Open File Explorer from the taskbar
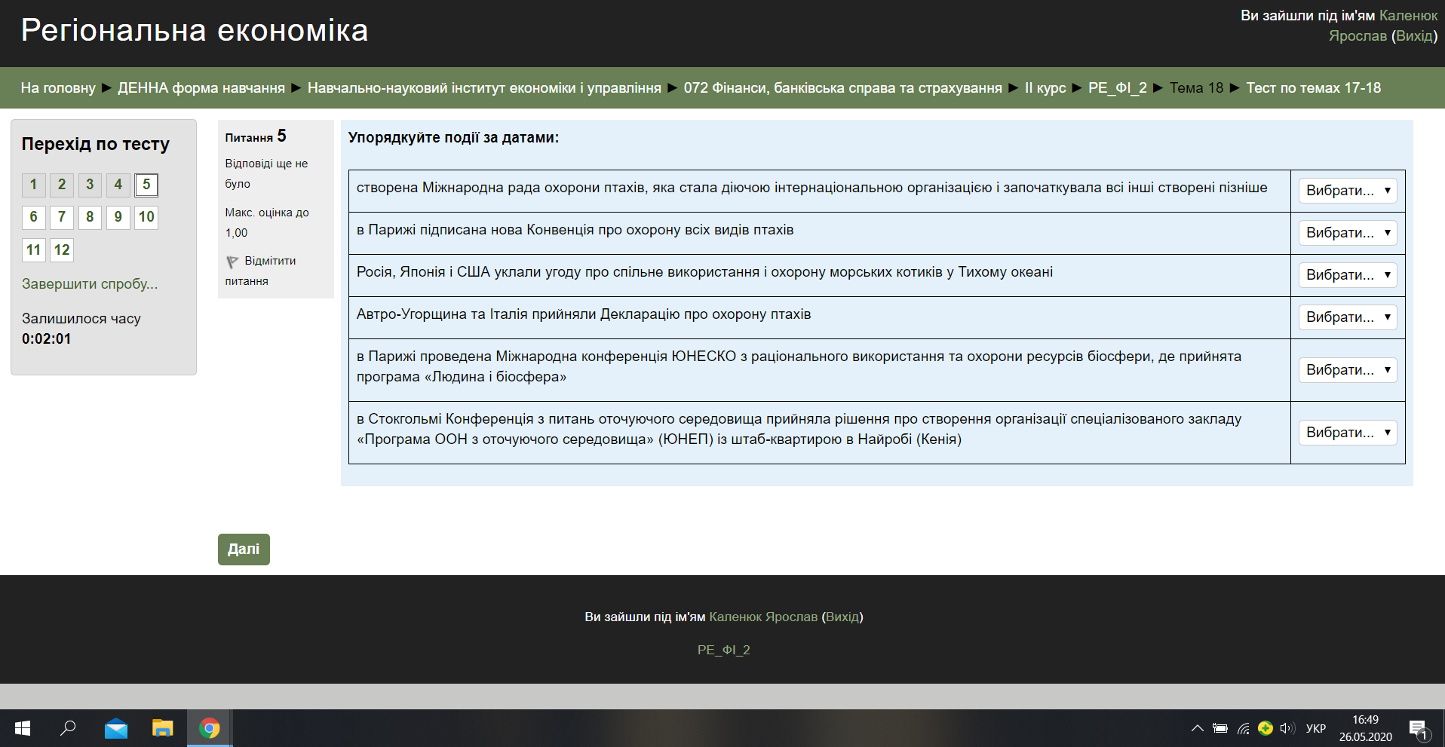The height and width of the screenshot is (747, 1445). (x=162, y=727)
